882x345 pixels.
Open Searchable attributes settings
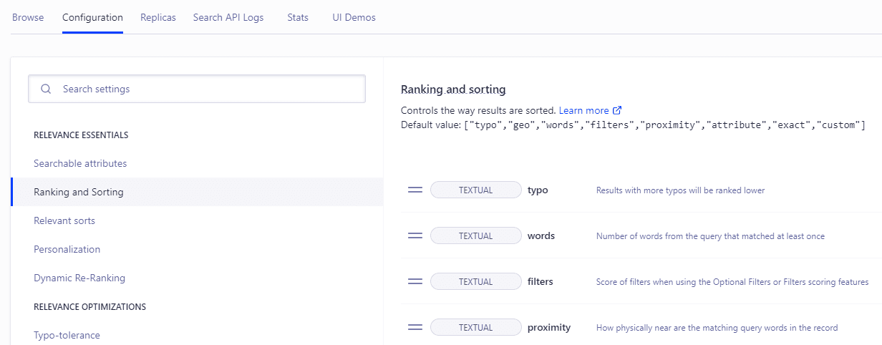(80, 163)
